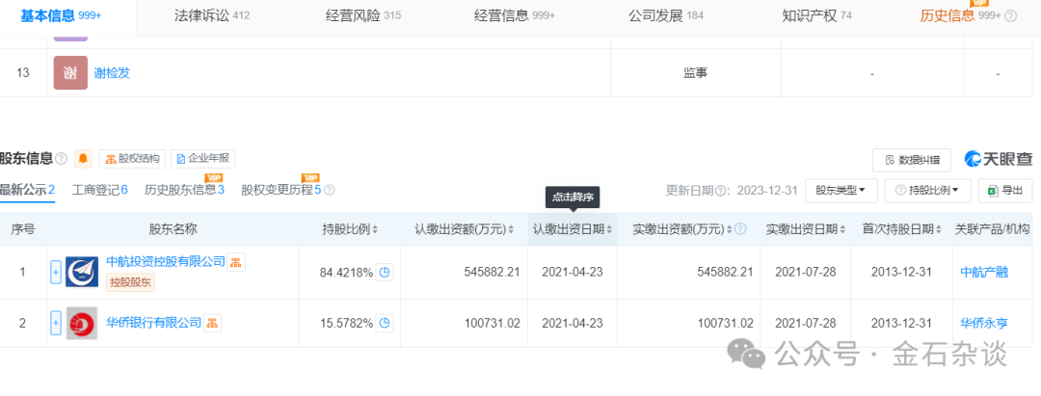Open the help icon next to 股东信息

pos(61,159)
